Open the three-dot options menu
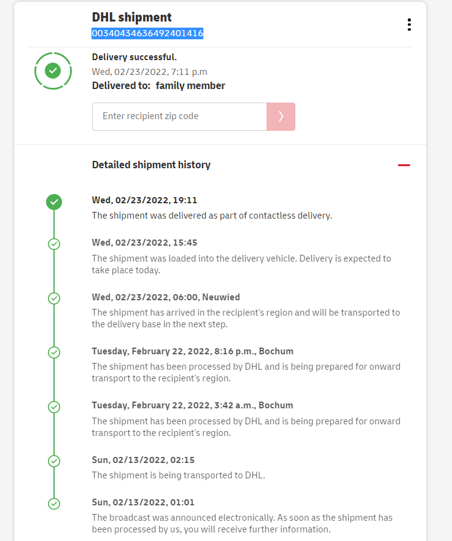452x541 pixels. tap(409, 25)
